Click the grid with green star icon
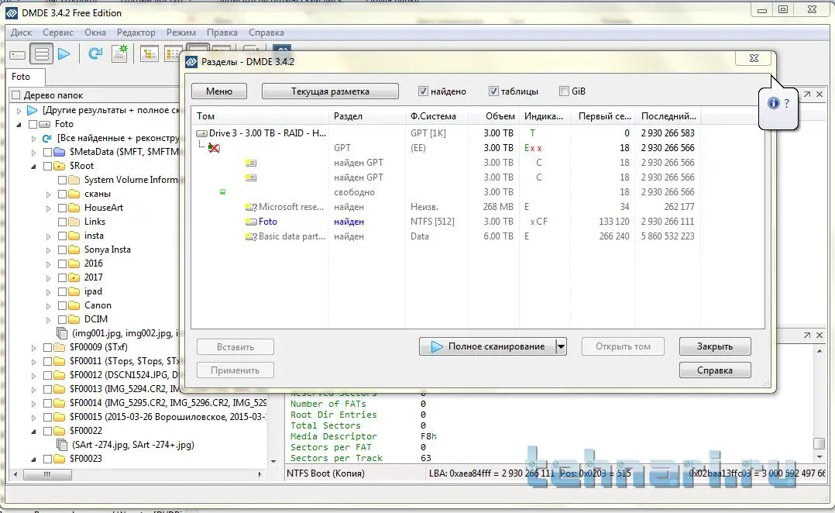Screen dimensions: 835x513 pyautogui.click(x=119, y=54)
